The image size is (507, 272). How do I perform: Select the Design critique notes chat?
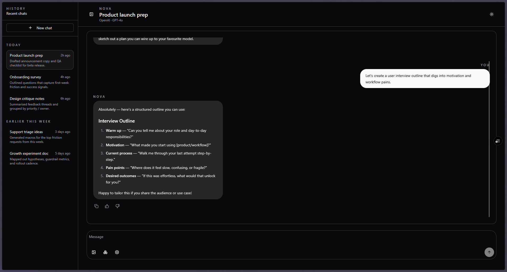(40, 103)
